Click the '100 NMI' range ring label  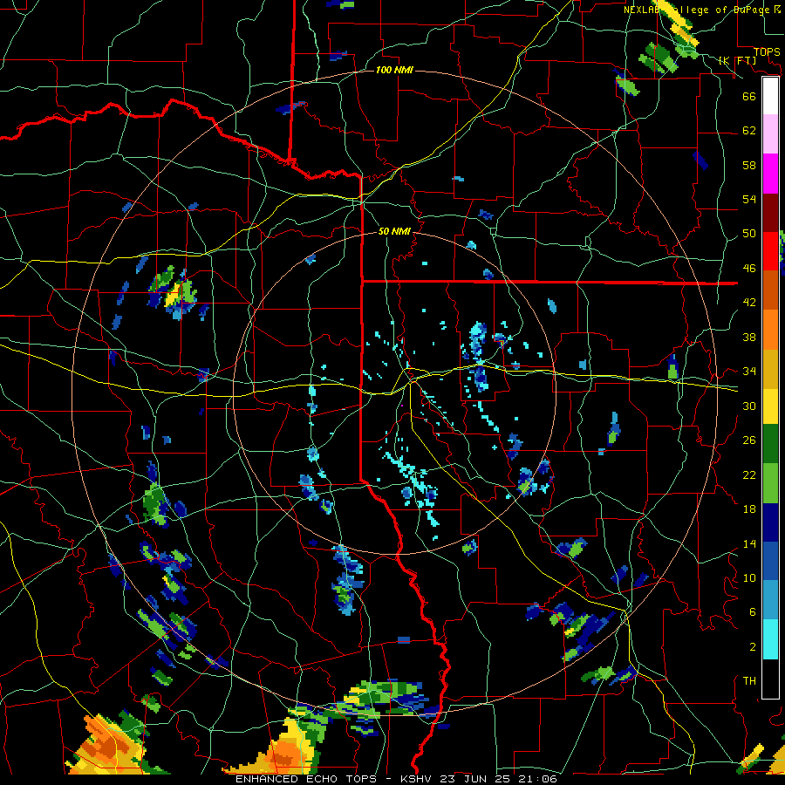pyautogui.click(x=394, y=70)
